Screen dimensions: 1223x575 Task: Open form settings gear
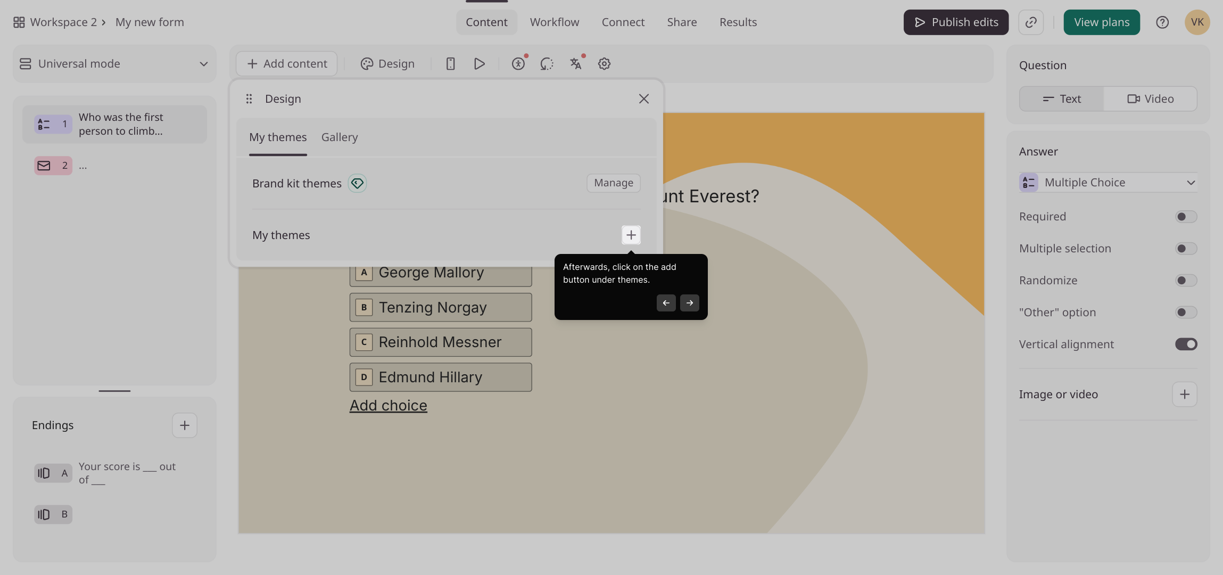(604, 64)
